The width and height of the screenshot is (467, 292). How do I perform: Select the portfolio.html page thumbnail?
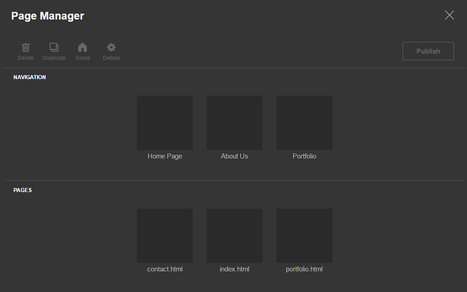304,236
